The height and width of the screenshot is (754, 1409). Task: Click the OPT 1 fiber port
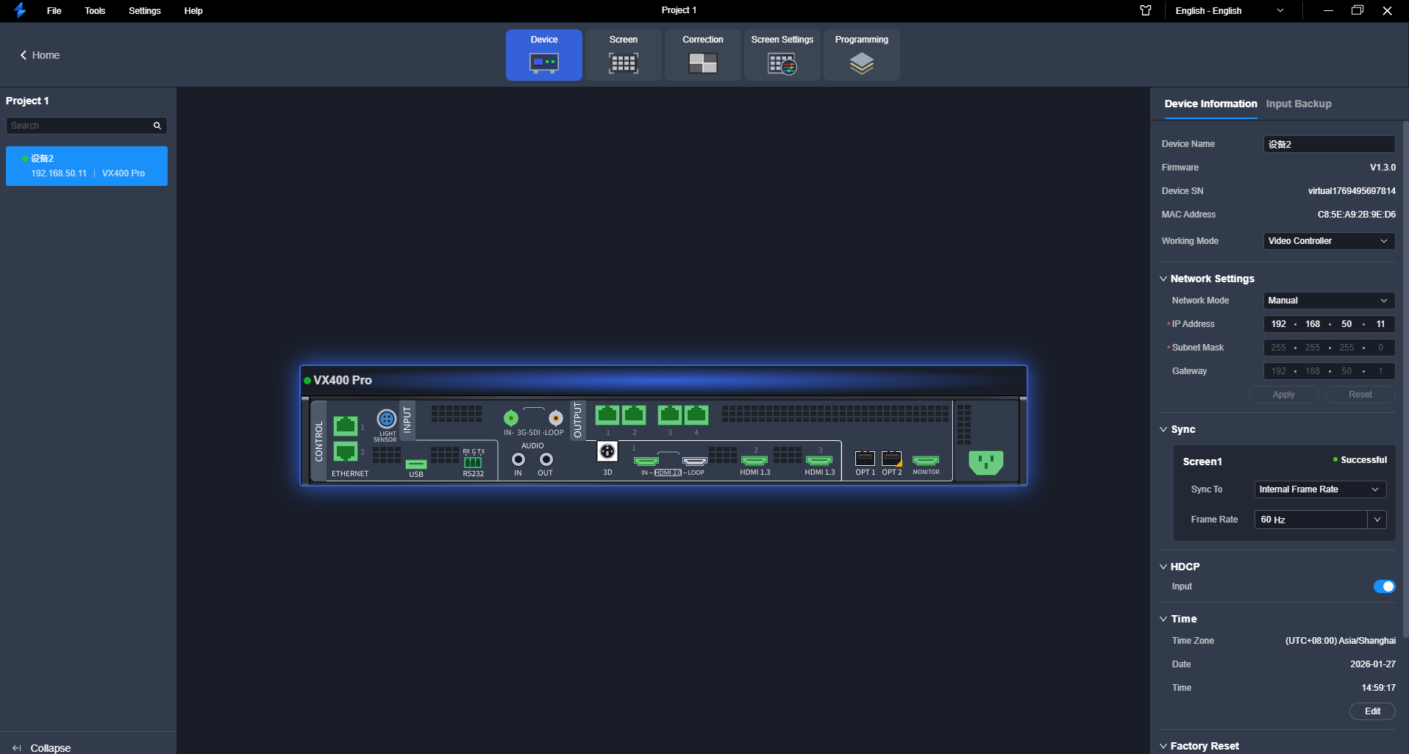pyautogui.click(x=865, y=459)
